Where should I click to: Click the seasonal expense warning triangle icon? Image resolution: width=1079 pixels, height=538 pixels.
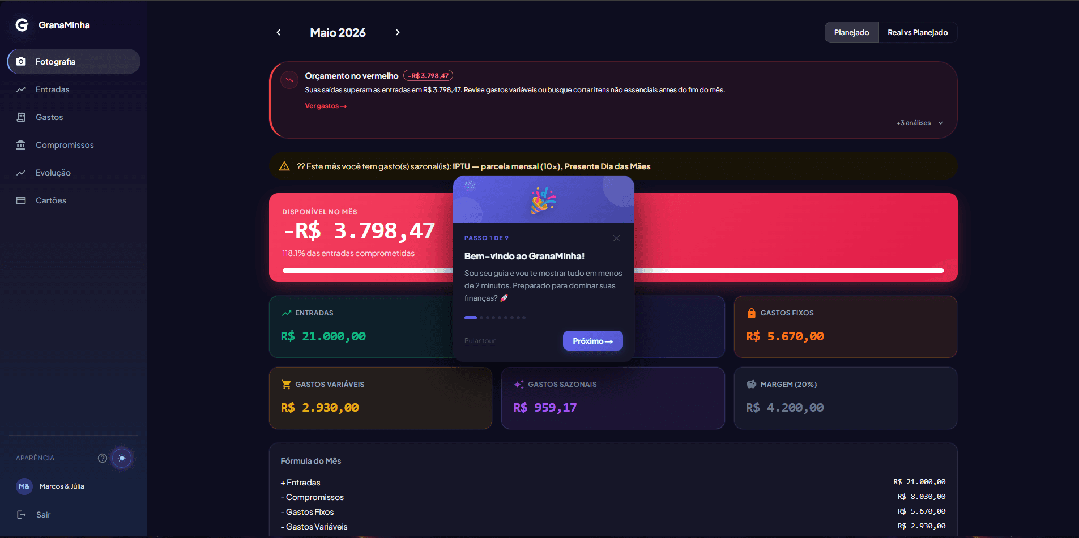(x=284, y=166)
